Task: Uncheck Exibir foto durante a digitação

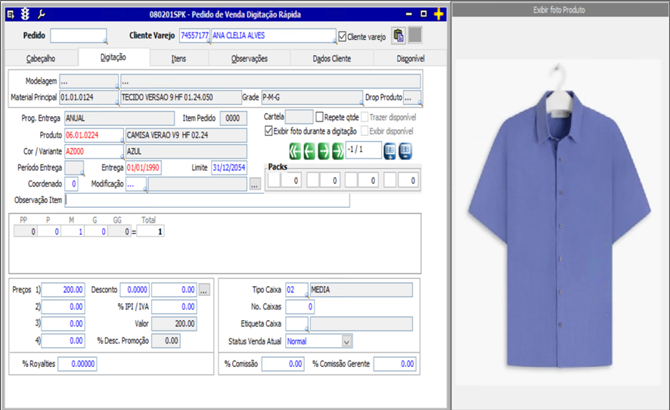Action: (268, 131)
